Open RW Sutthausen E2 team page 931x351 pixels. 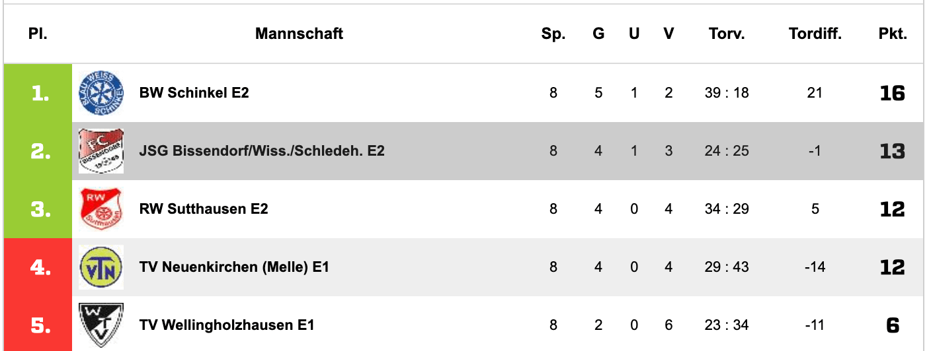(x=204, y=209)
